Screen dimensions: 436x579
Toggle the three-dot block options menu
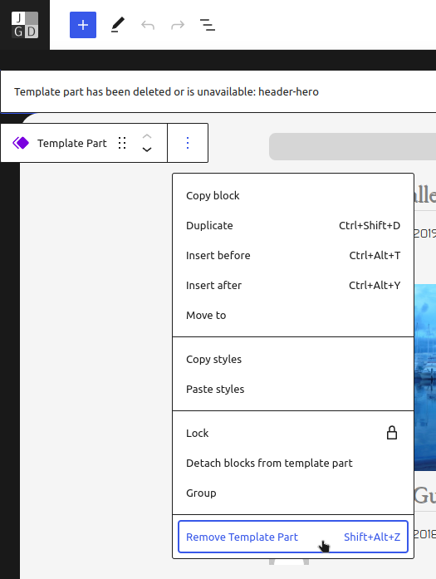click(x=188, y=143)
